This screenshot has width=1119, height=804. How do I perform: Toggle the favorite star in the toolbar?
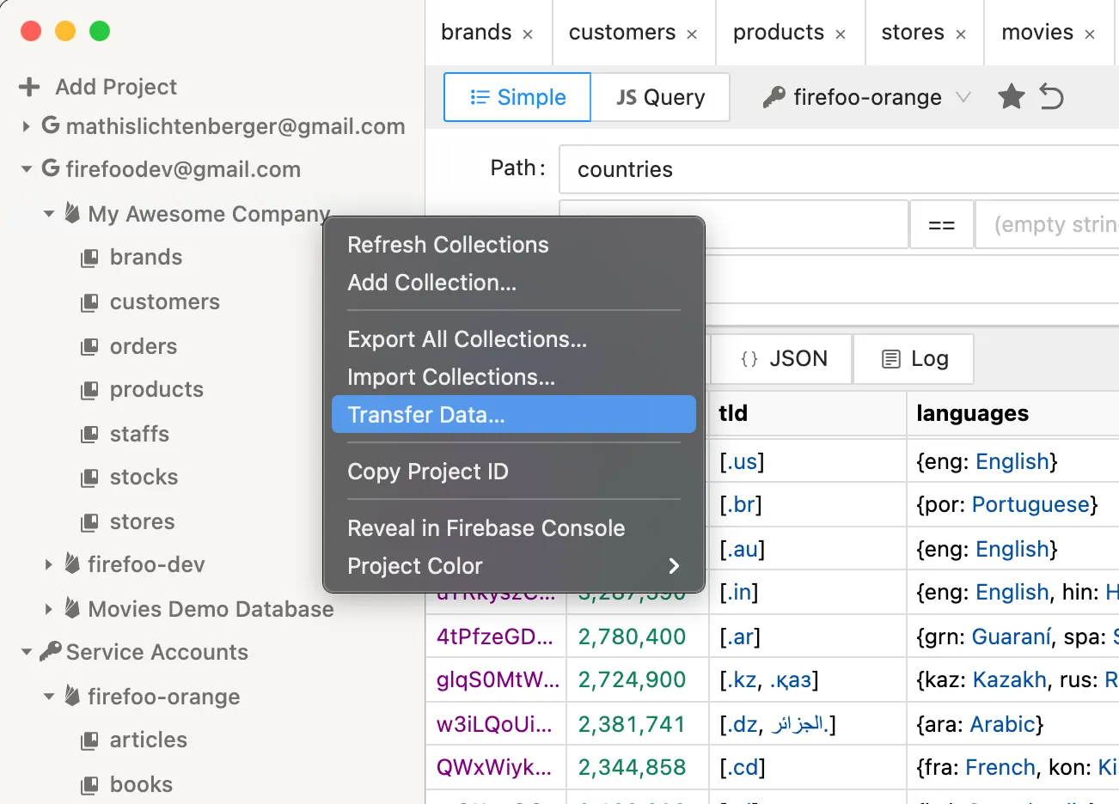[x=1011, y=96]
